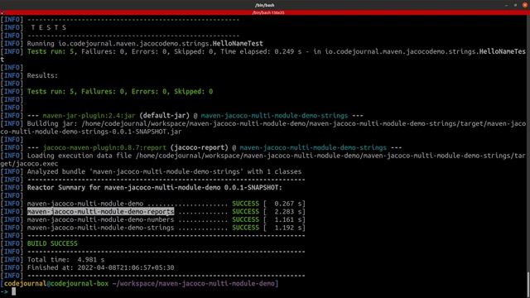The image size is (530, 298).
Task: Click the 'Reactor Summary for maven-jacoco-multi-module-demo' line
Action: [155, 188]
